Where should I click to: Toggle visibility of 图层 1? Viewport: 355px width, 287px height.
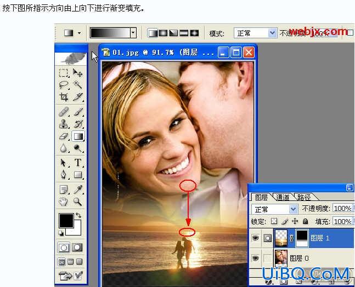[255, 238]
